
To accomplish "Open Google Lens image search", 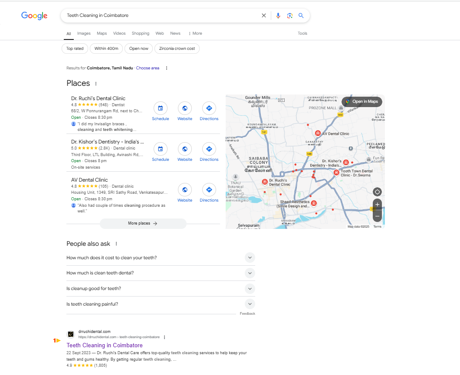I will tap(289, 16).
